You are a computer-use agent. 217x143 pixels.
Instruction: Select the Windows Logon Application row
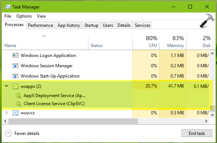pos(106,56)
